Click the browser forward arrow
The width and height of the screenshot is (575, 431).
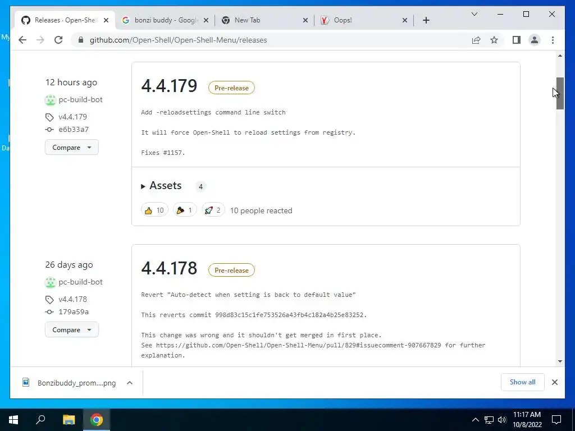(40, 40)
